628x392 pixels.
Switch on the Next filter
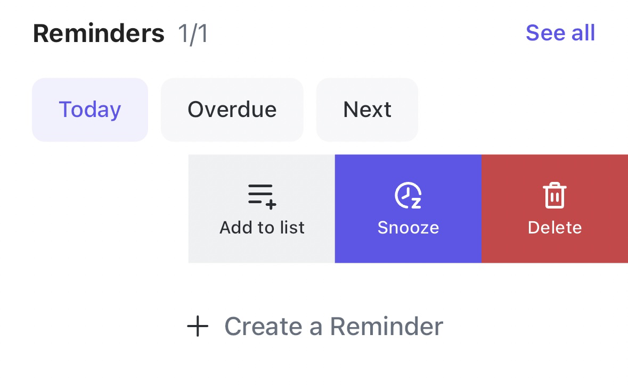pos(367,110)
